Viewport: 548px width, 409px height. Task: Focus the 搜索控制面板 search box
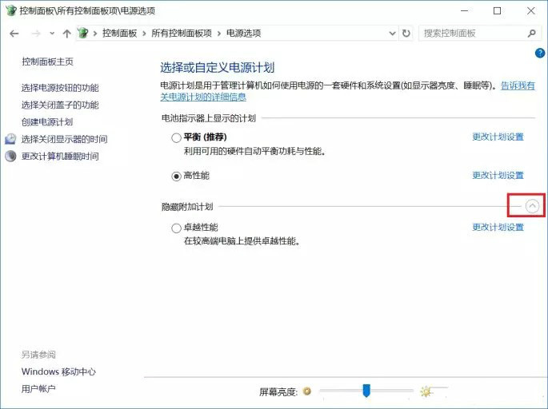click(x=472, y=34)
